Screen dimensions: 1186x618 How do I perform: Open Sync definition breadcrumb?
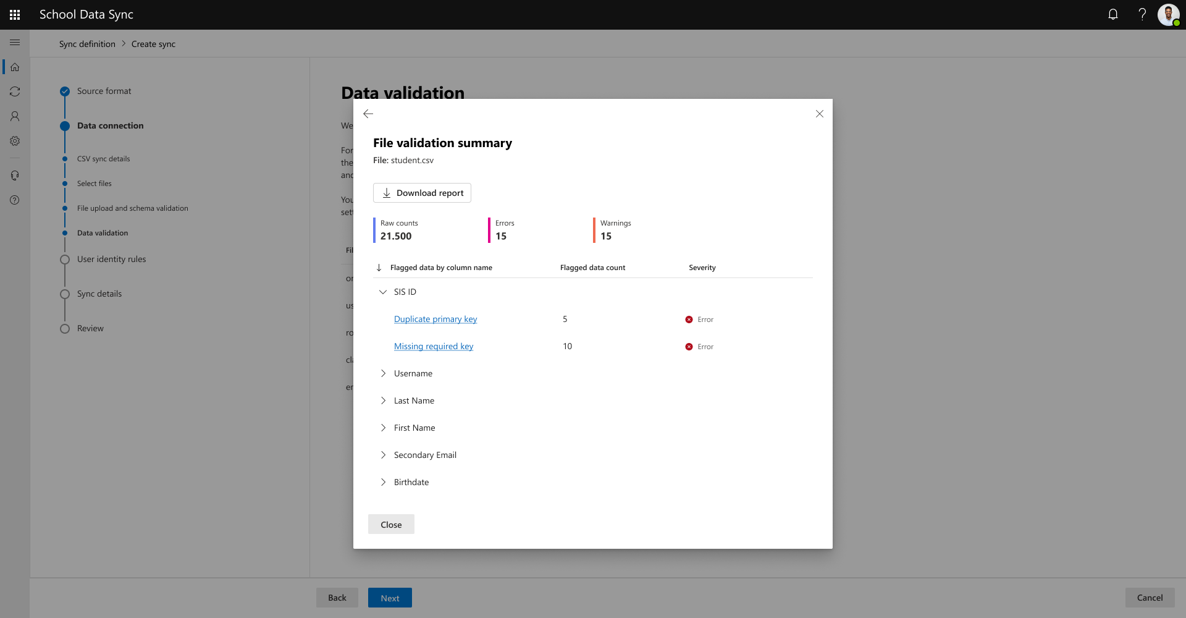pos(87,44)
